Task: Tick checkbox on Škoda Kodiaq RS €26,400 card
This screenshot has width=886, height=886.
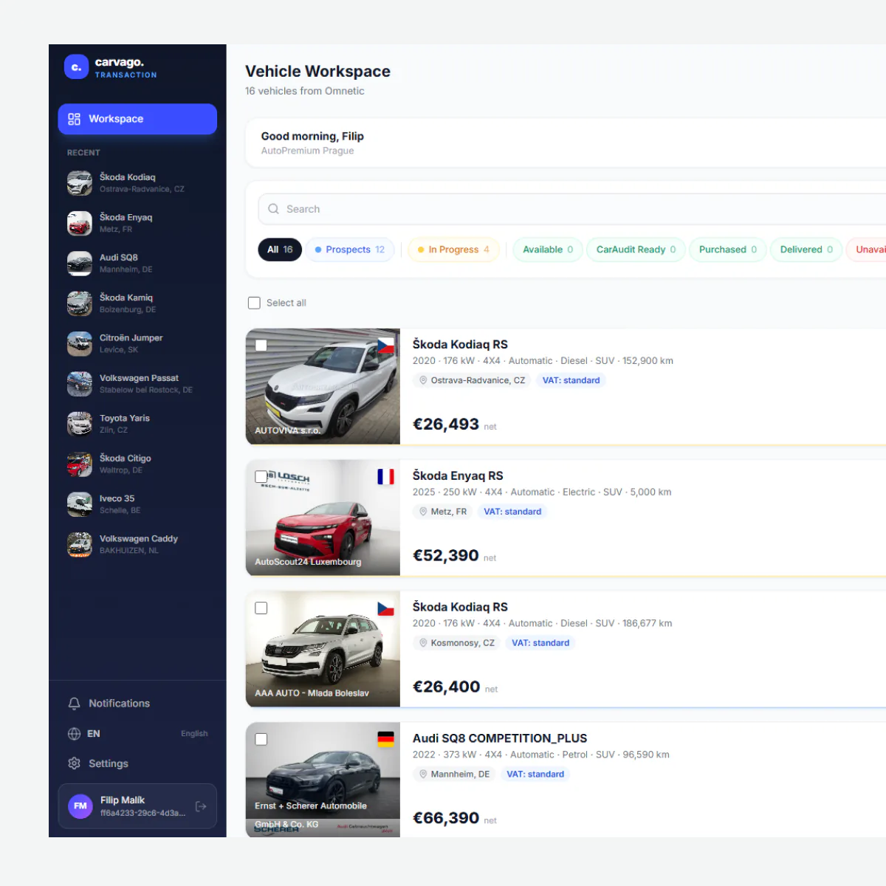Action: (x=261, y=608)
